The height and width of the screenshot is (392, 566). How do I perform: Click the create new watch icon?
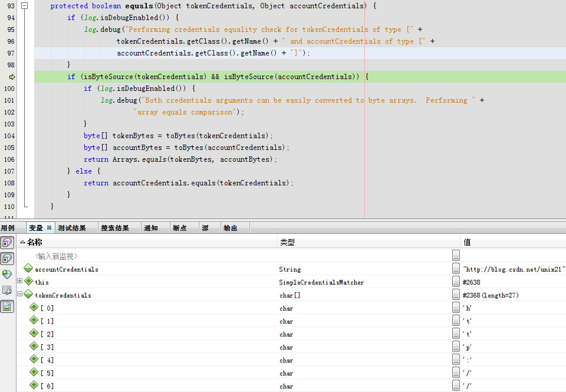[x=7, y=274]
